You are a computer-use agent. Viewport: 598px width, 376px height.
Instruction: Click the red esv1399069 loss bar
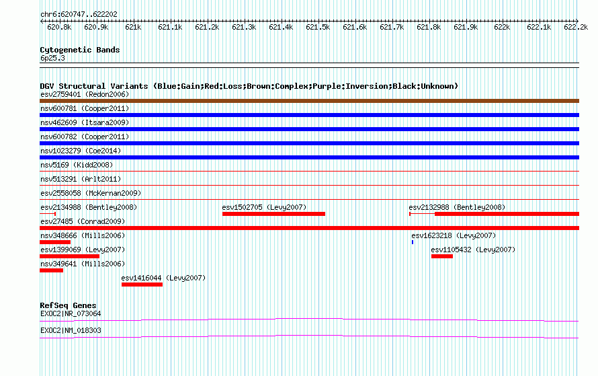click(69, 256)
